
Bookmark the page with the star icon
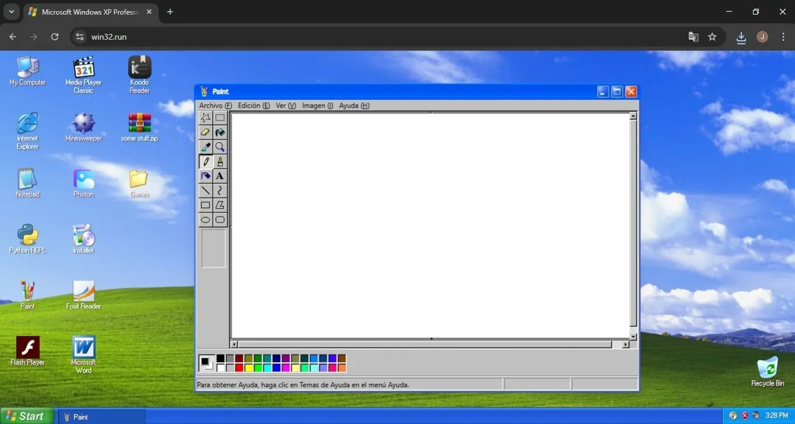pyautogui.click(x=712, y=37)
